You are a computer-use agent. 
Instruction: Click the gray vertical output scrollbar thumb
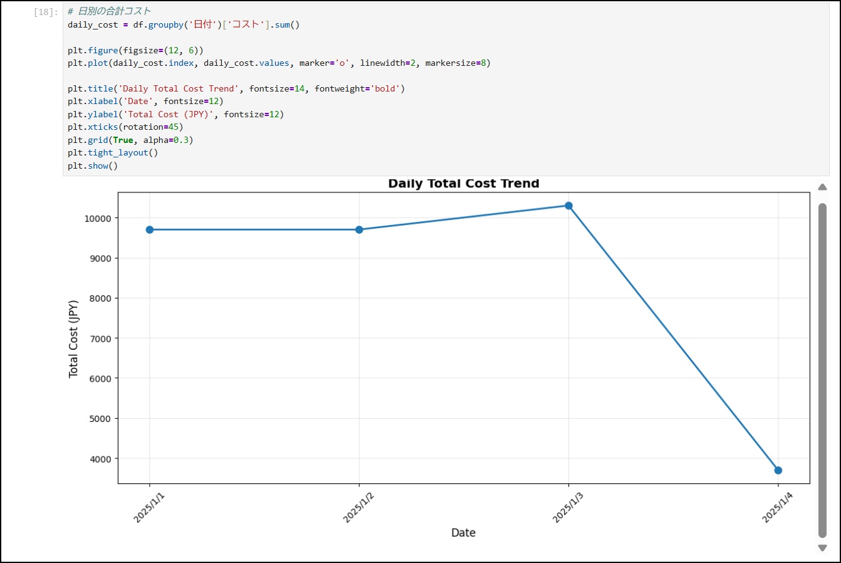pyautogui.click(x=822, y=370)
